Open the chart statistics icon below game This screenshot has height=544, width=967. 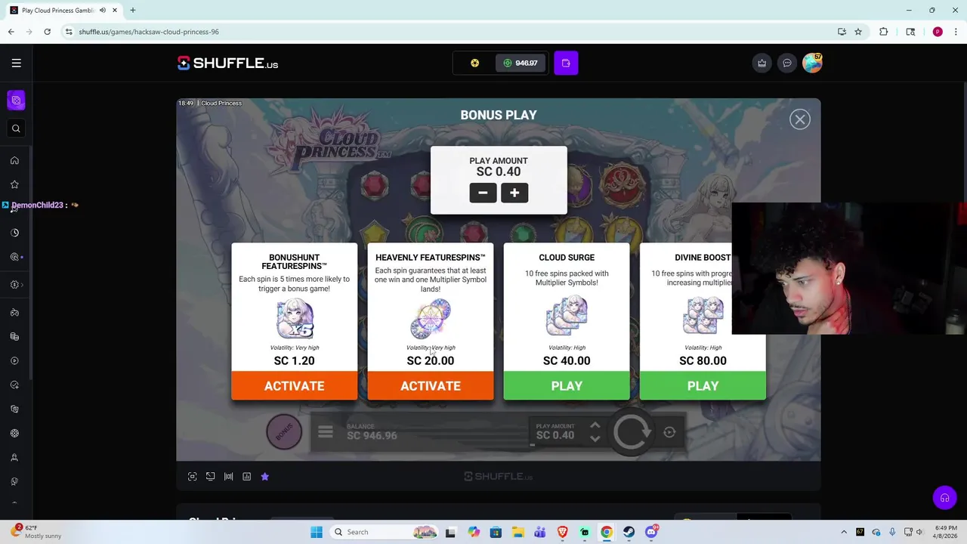coord(246,477)
